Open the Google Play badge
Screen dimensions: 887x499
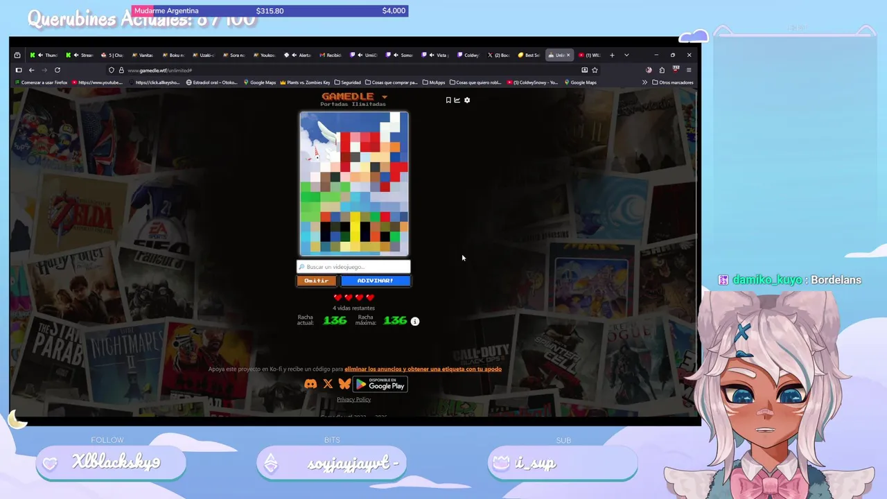click(x=380, y=384)
